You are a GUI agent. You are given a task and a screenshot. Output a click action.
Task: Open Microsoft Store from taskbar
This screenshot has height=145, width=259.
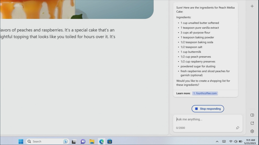point(110,141)
